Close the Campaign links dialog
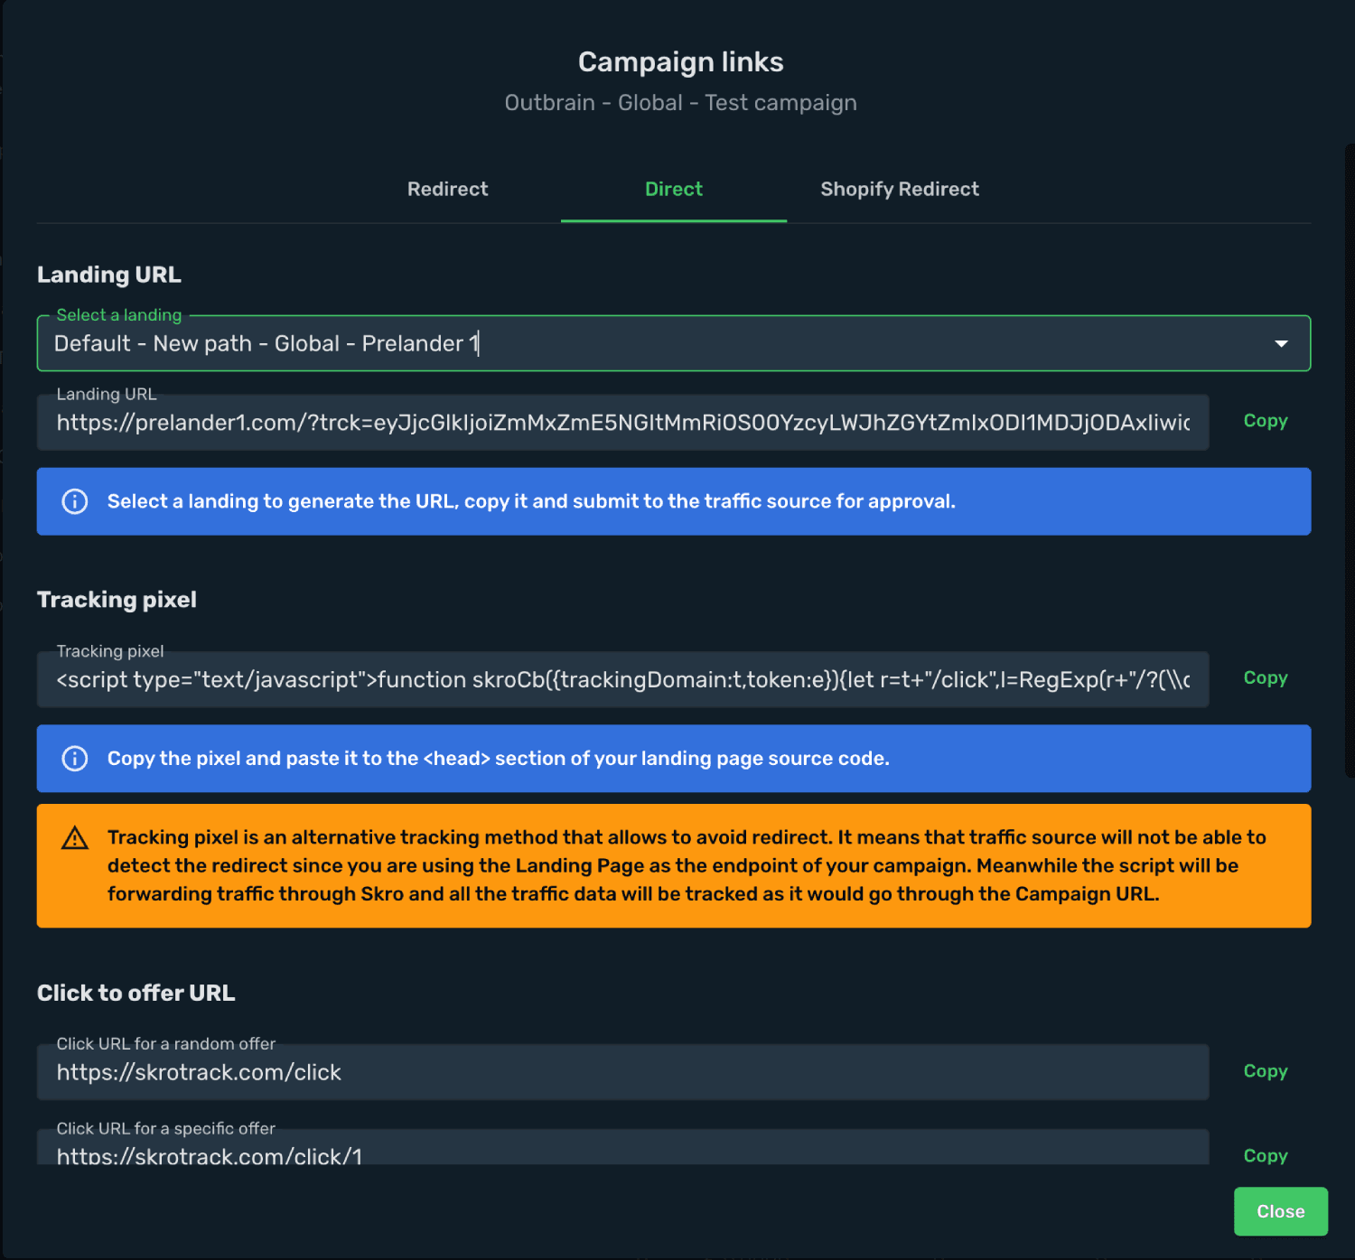Viewport: 1355px width, 1260px height. (x=1280, y=1211)
